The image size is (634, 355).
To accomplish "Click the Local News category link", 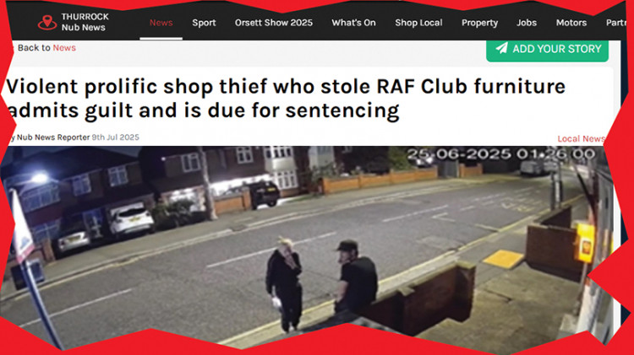I will point(581,139).
